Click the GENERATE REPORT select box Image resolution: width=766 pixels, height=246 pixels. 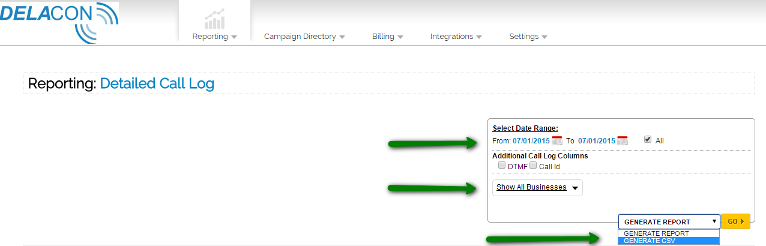point(669,221)
